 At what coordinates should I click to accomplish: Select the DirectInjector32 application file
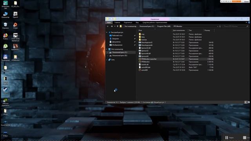pyautogui.click(x=176, y=43)
